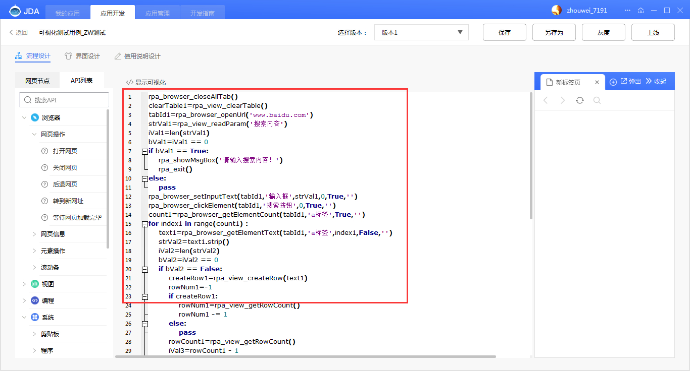The image size is (690, 371).
Task: Switch to 应用管理 tab
Action: point(158,13)
